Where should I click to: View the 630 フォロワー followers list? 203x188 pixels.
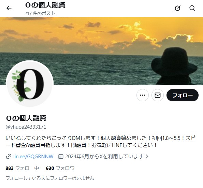pyautogui.click(x=62, y=168)
